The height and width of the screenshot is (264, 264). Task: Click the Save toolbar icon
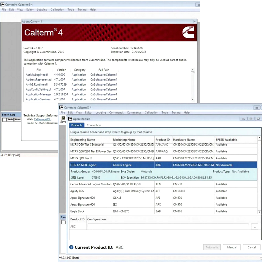63,118
